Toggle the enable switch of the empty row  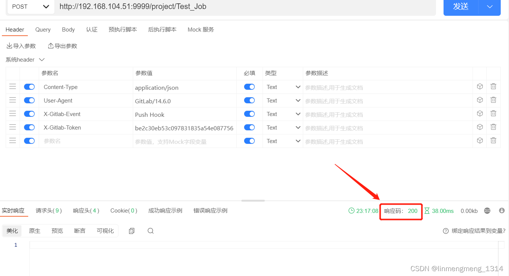coord(29,141)
